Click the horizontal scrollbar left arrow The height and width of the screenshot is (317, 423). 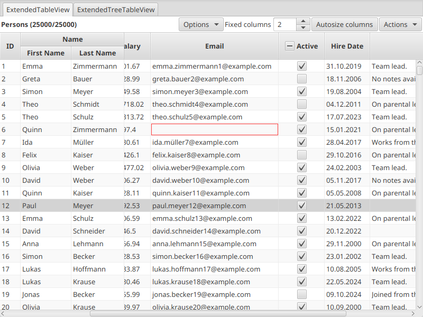(x=3, y=313)
